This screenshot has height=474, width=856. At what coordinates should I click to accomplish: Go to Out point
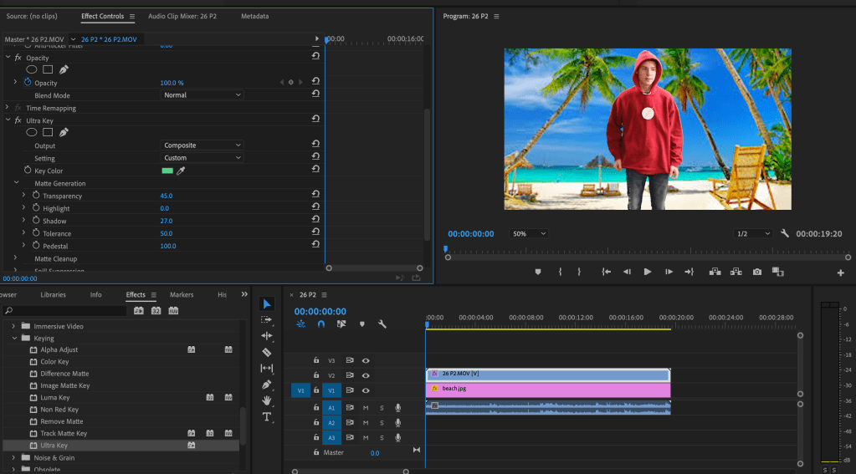click(689, 272)
